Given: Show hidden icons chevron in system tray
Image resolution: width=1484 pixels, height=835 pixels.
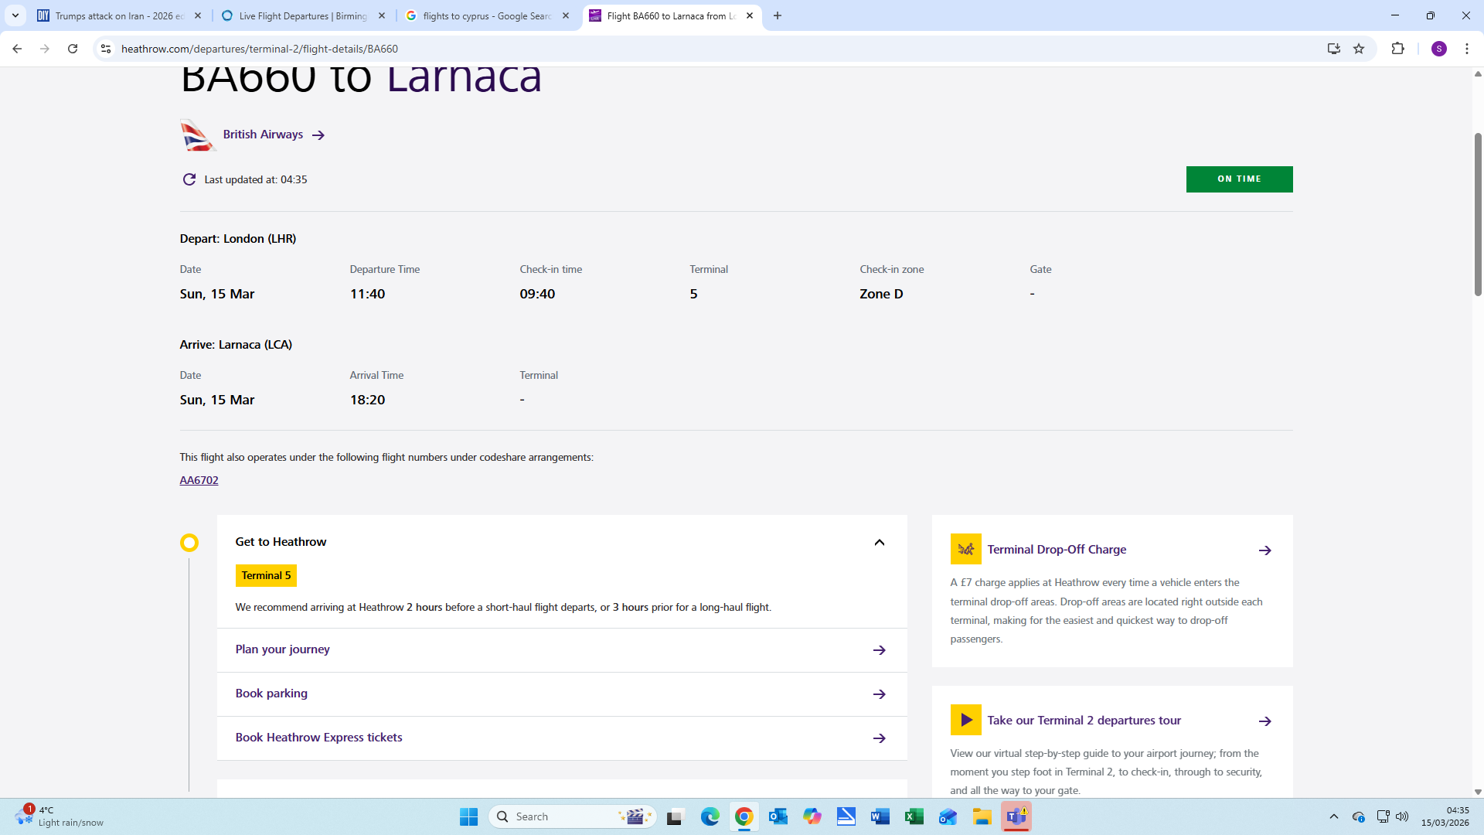Looking at the screenshot, I should [1333, 816].
